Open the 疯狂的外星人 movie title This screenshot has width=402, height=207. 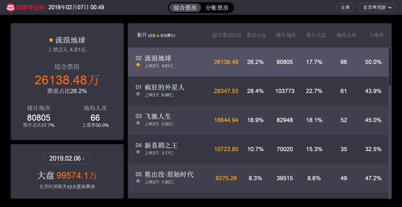point(165,87)
